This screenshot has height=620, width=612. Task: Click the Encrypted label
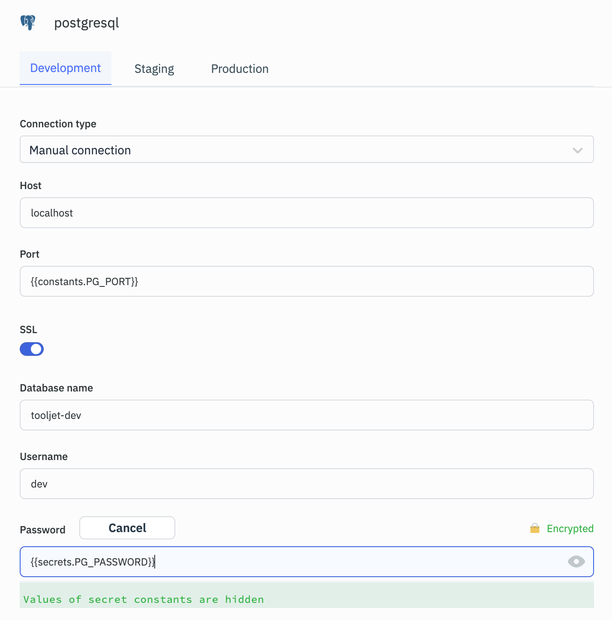click(570, 528)
